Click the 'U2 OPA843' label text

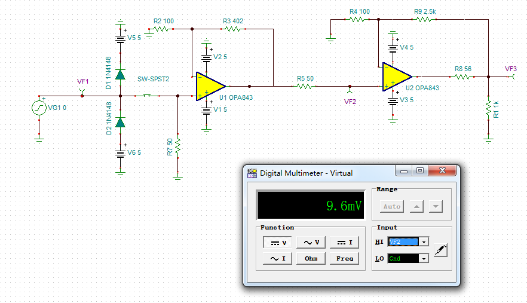coord(422,88)
